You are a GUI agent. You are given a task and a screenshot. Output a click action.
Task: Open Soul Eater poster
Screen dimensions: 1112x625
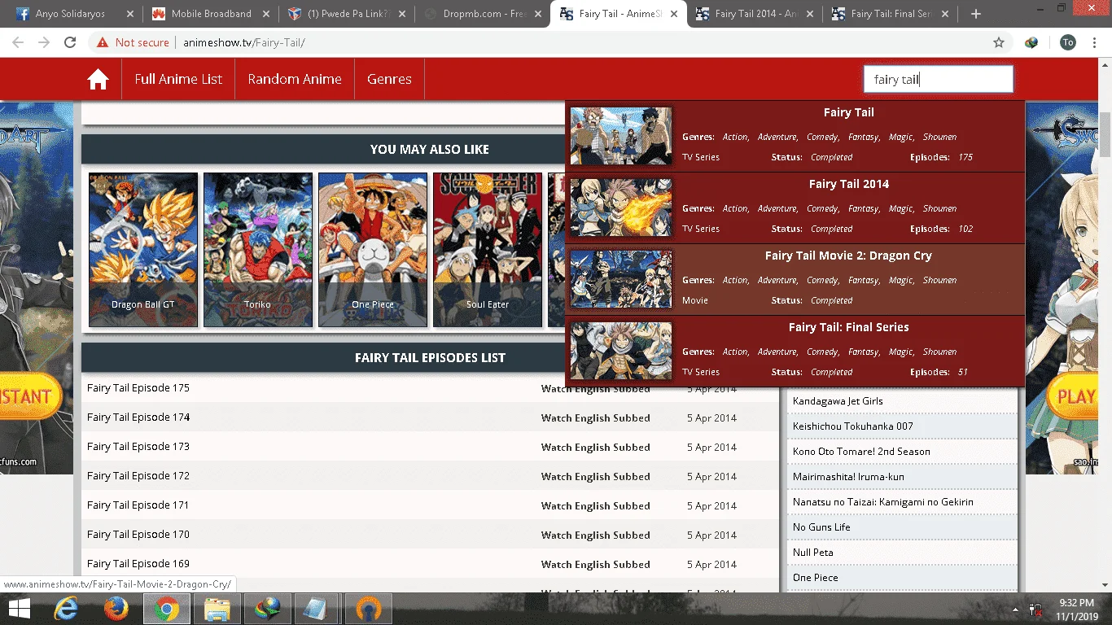click(x=488, y=249)
